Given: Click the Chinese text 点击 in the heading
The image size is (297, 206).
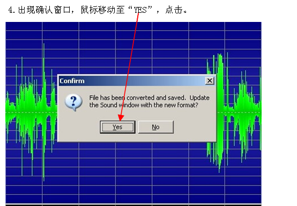Looking at the screenshot, I should pyautogui.click(x=174, y=10).
